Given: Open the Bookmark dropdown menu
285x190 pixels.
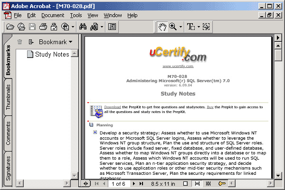Looking at the screenshot, I should pyautogui.click(x=56, y=42).
